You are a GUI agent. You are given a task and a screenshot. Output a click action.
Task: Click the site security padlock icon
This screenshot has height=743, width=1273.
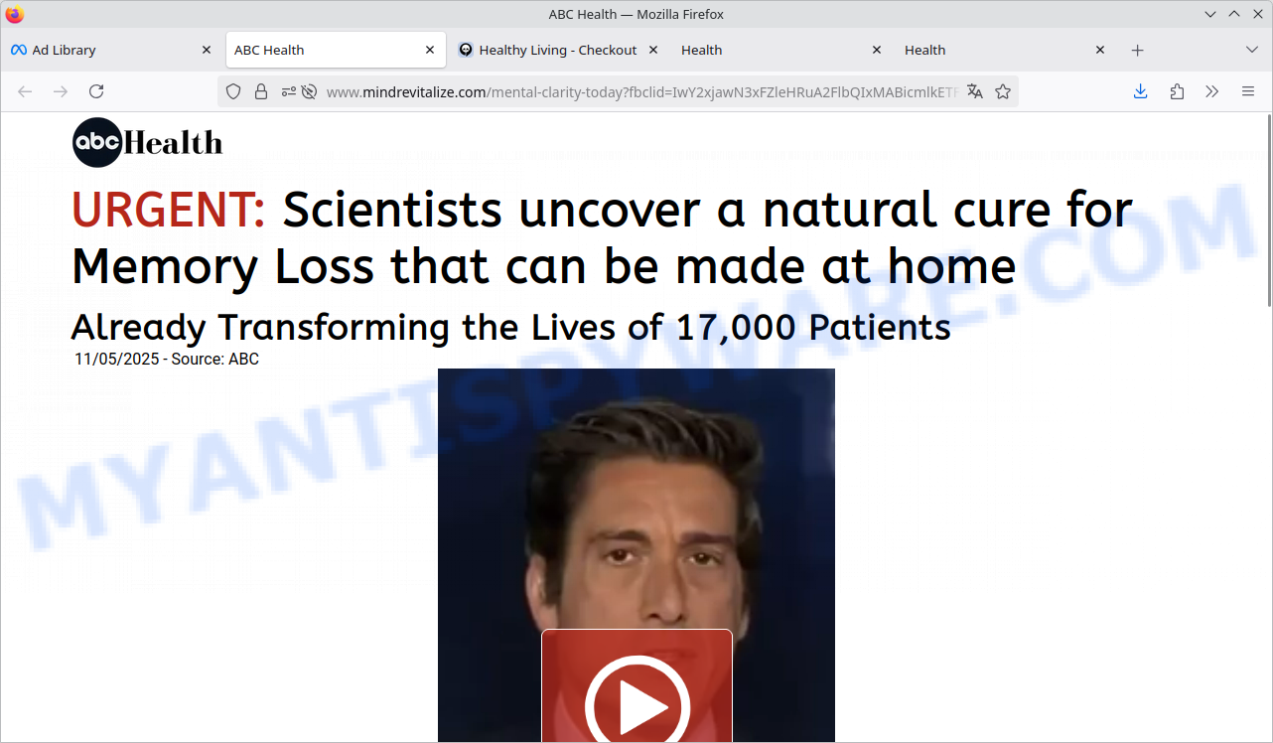(261, 91)
